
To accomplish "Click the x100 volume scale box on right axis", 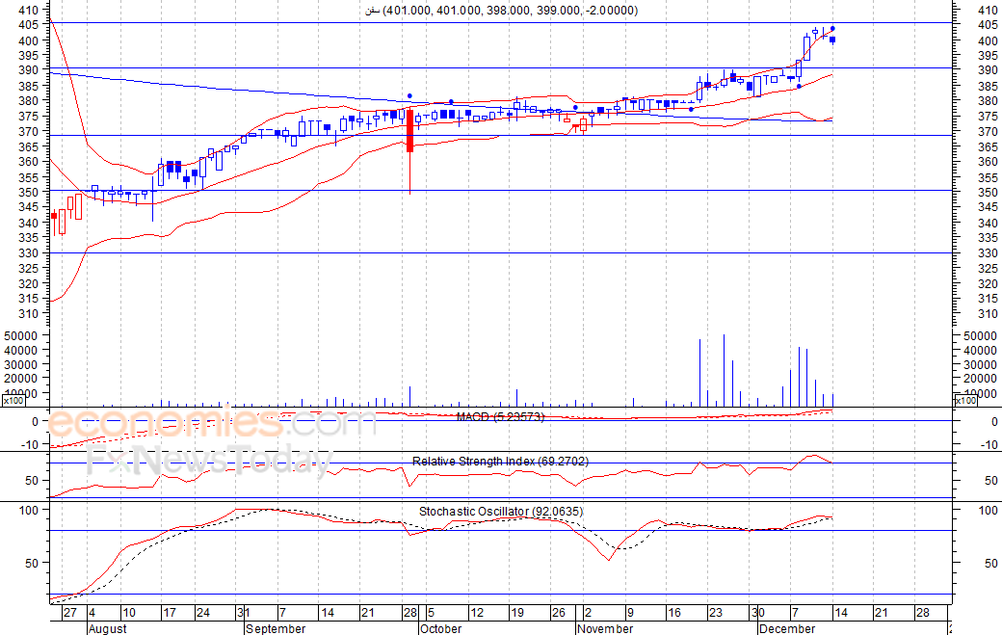I will point(965,401).
